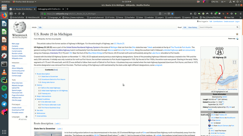Toggle reader view icon in address bar
Image resolution: width=243 pixels, height=136 pixels.
pos(160,14)
